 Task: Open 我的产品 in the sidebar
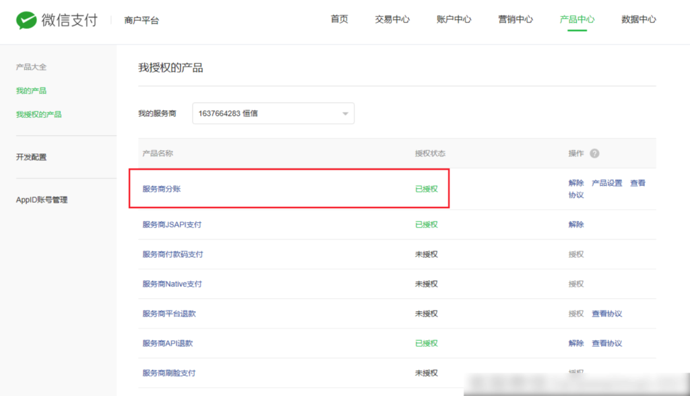pos(30,90)
